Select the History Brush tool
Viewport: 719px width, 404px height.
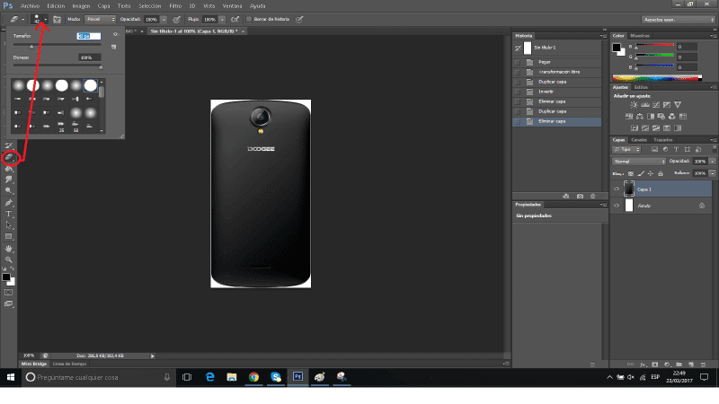(9, 146)
